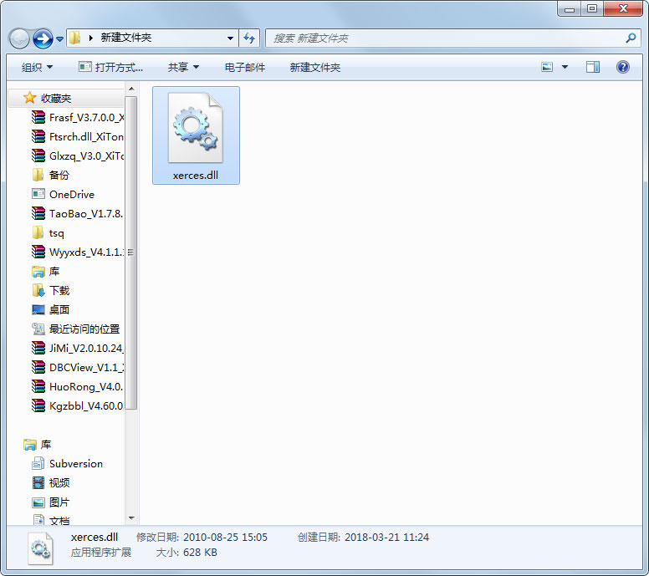Screen dimensions: 649x576
Task: Select HuoRong_V4.0 archive in favorites
Action: coord(78,386)
